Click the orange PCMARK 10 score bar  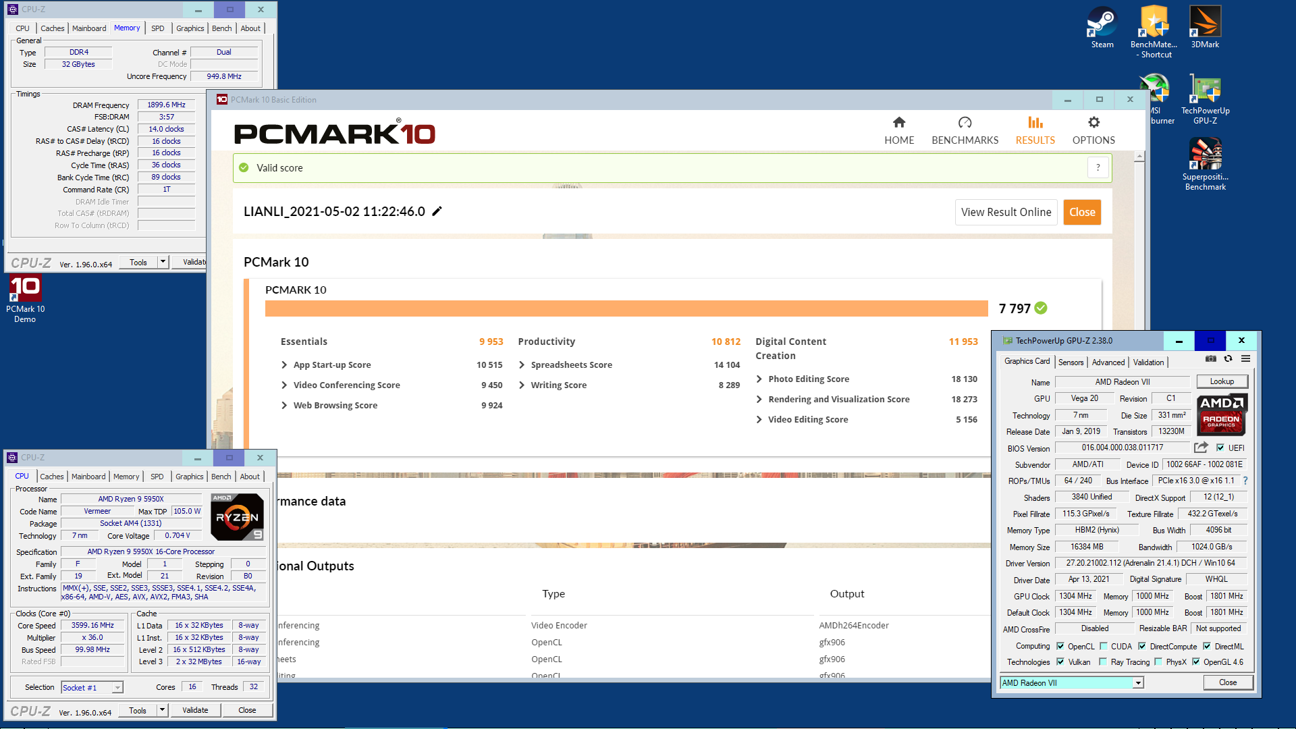[626, 308]
